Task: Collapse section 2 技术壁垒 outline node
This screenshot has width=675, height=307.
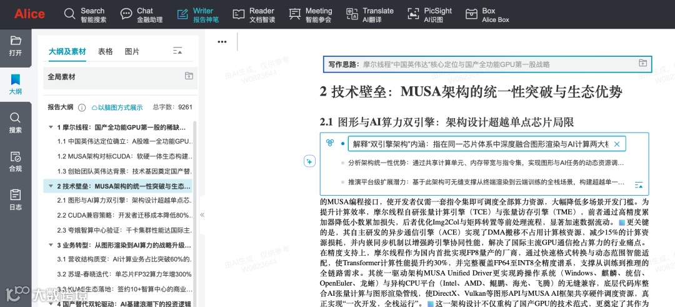Action: [x=51, y=186]
